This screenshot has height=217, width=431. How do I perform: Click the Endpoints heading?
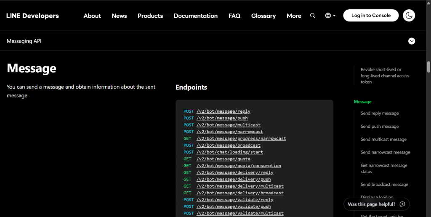tap(192, 87)
